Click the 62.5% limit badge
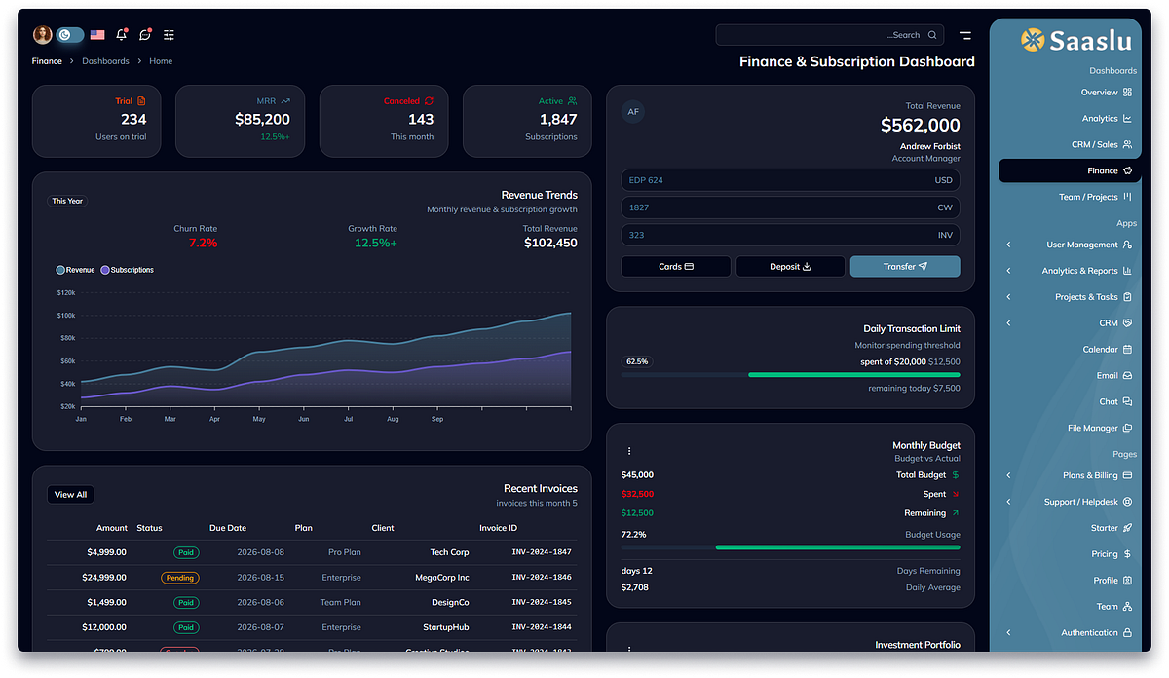 637,361
